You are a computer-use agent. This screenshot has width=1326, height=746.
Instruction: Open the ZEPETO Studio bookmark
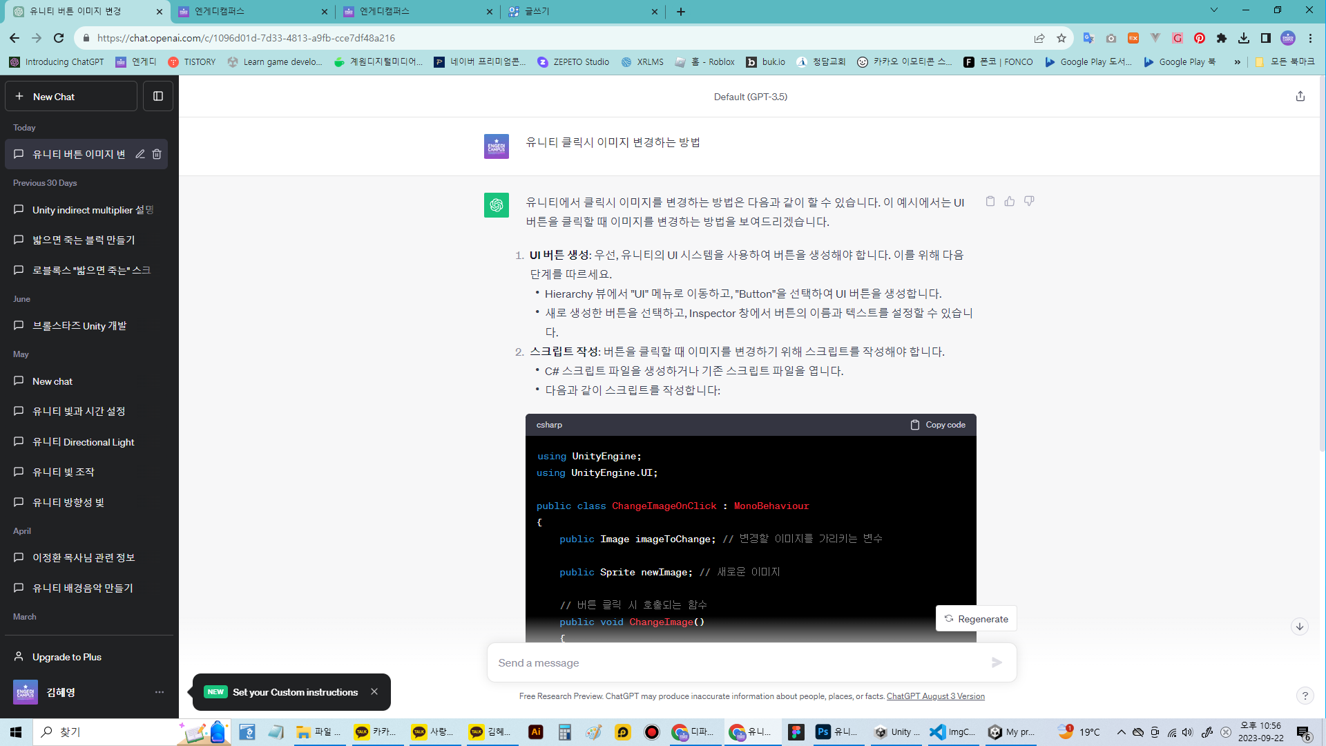coord(573,61)
